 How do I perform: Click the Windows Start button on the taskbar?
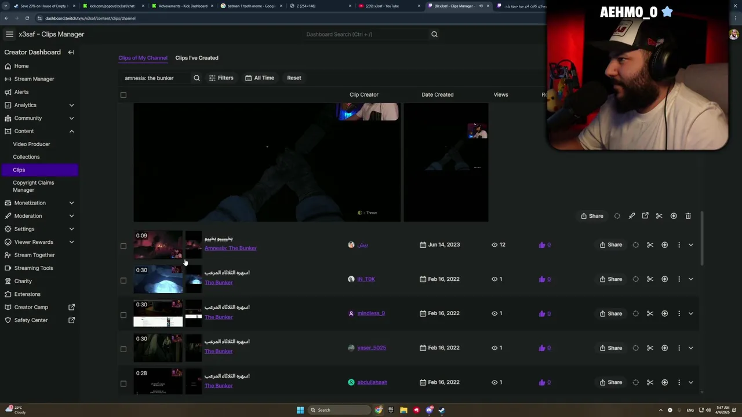pos(300,410)
